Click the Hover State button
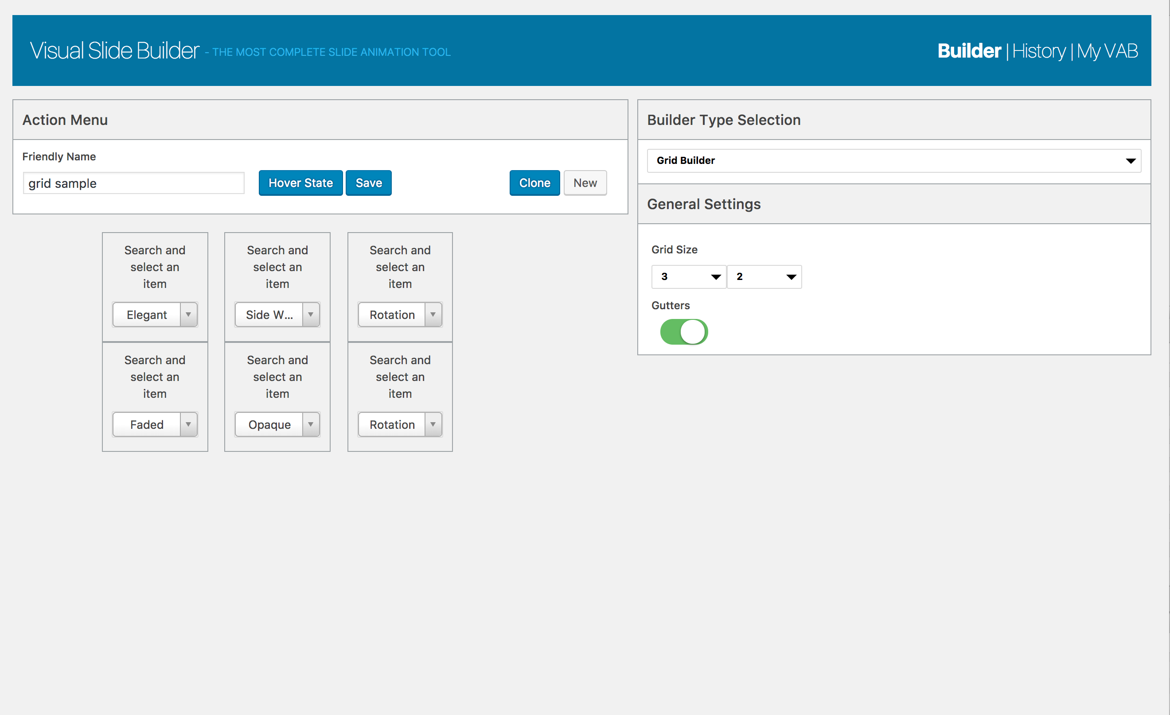 coord(300,183)
